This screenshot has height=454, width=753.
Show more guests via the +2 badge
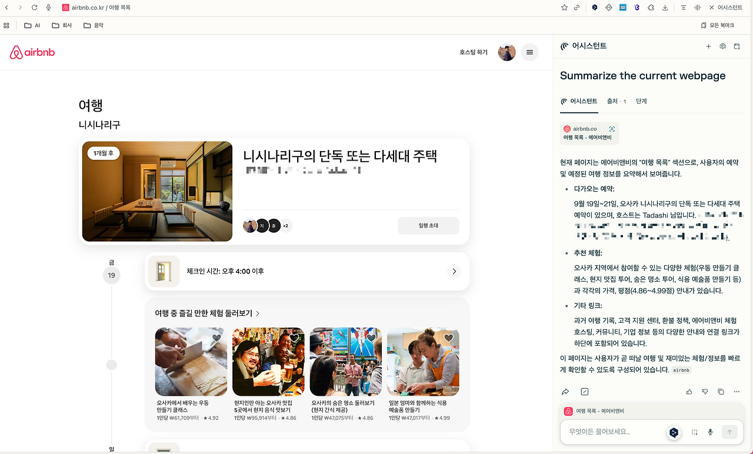(285, 225)
